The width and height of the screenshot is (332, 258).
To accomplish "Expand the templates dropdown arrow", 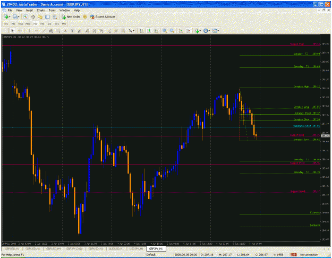I will pyautogui.click(x=218, y=31).
